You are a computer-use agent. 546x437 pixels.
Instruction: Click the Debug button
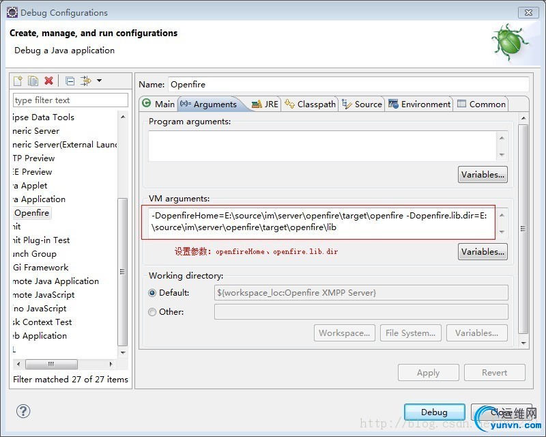[434, 412]
